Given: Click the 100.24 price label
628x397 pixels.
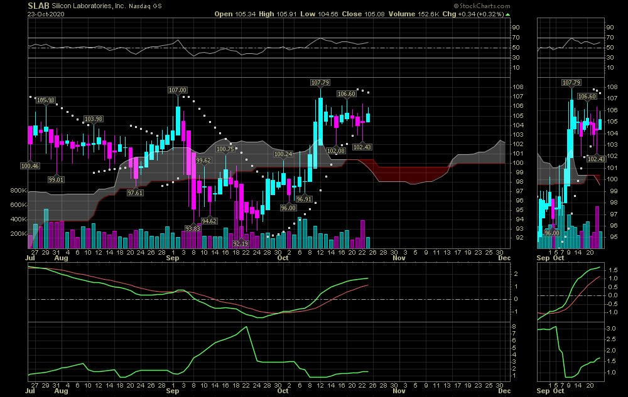Looking at the screenshot, I should pyautogui.click(x=283, y=154).
